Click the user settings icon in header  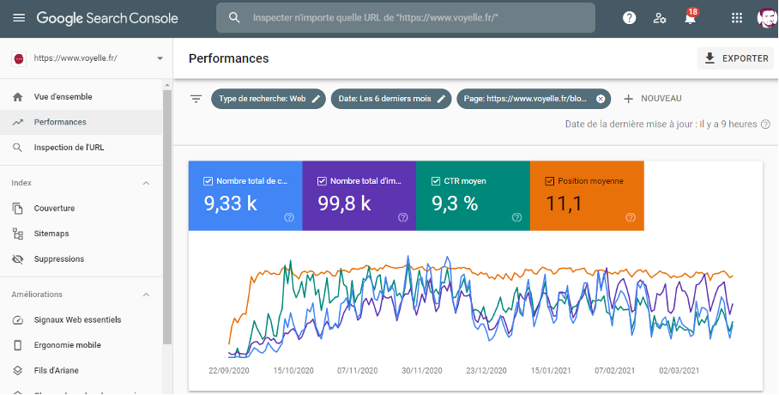point(659,17)
